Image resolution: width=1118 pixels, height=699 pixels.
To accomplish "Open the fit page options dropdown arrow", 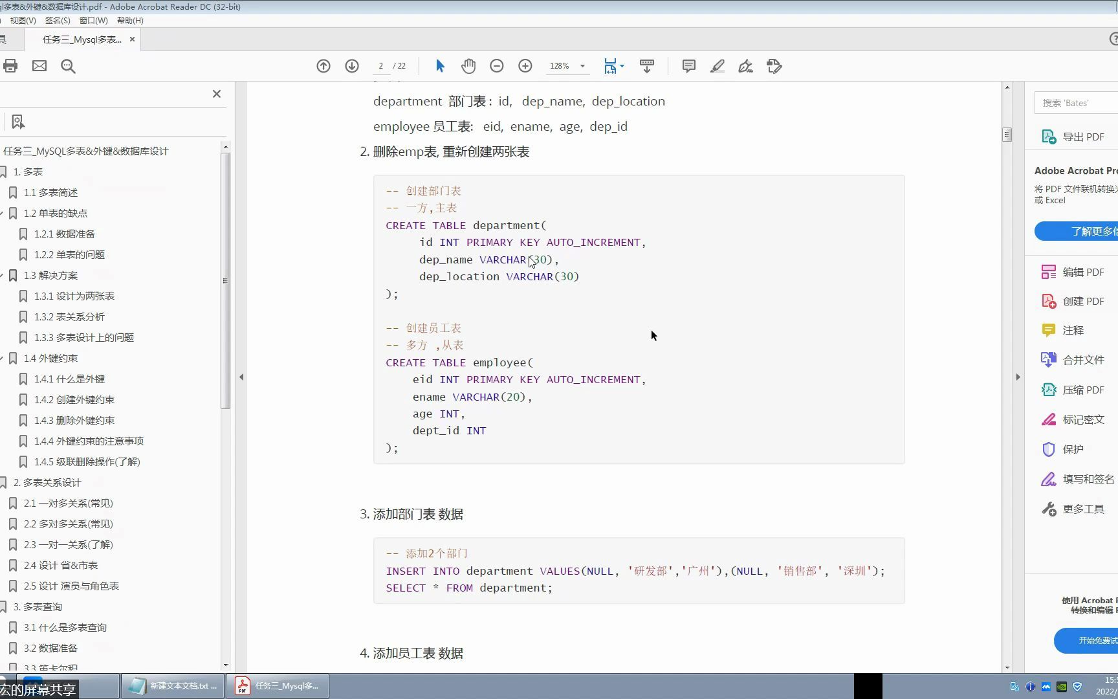I will [622, 66].
